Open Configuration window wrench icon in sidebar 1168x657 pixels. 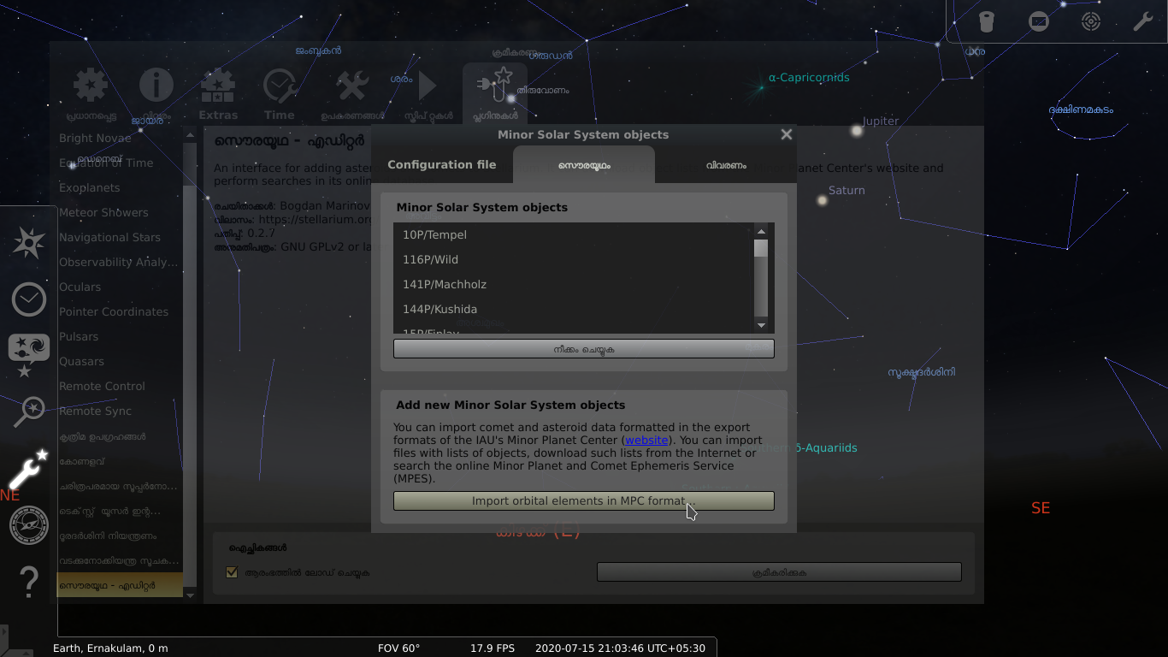[29, 468]
